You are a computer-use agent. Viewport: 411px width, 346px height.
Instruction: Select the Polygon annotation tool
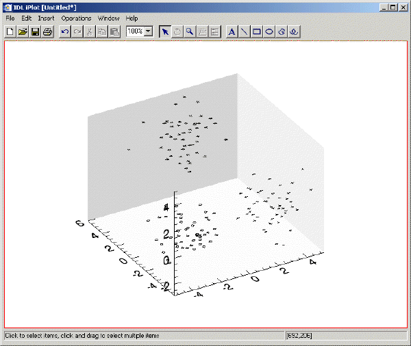click(282, 32)
